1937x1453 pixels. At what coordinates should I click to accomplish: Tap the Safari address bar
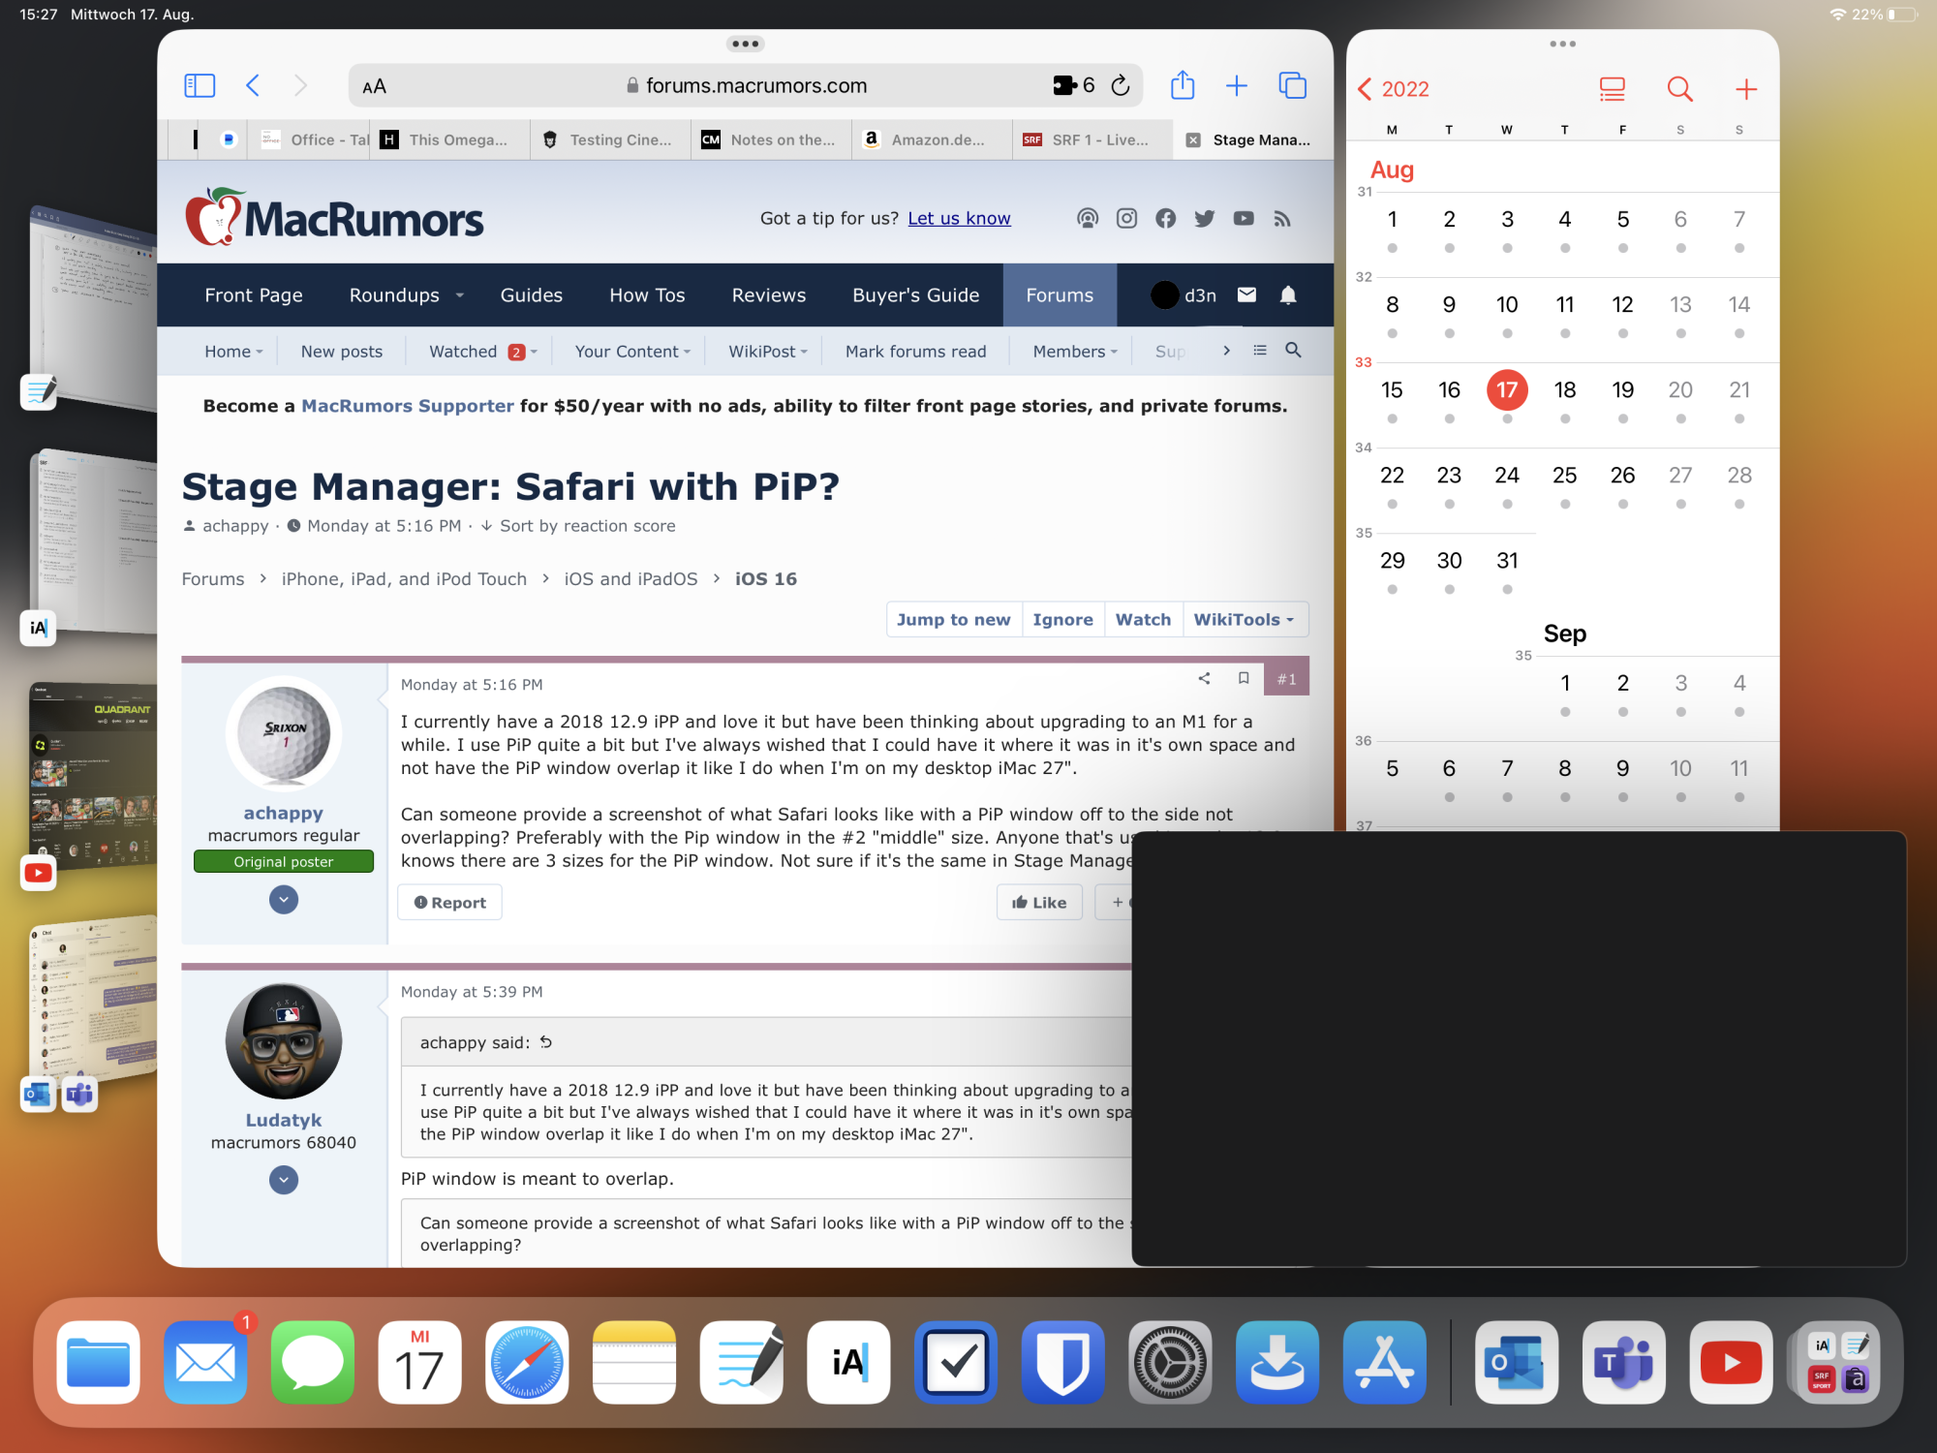click(746, 86)
